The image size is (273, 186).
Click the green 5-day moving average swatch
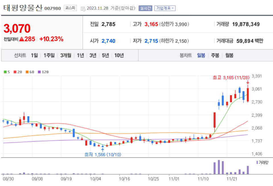(5, 72)
